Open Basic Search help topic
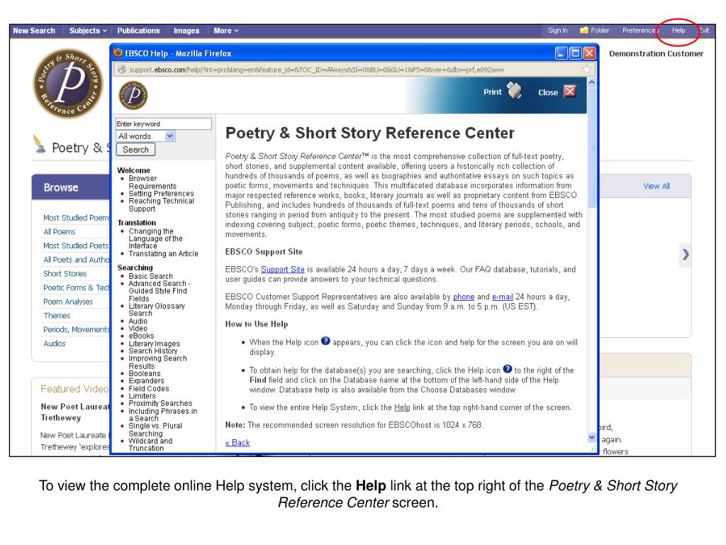The height and width of the screenshot is (545, 726). click(150, 276)
